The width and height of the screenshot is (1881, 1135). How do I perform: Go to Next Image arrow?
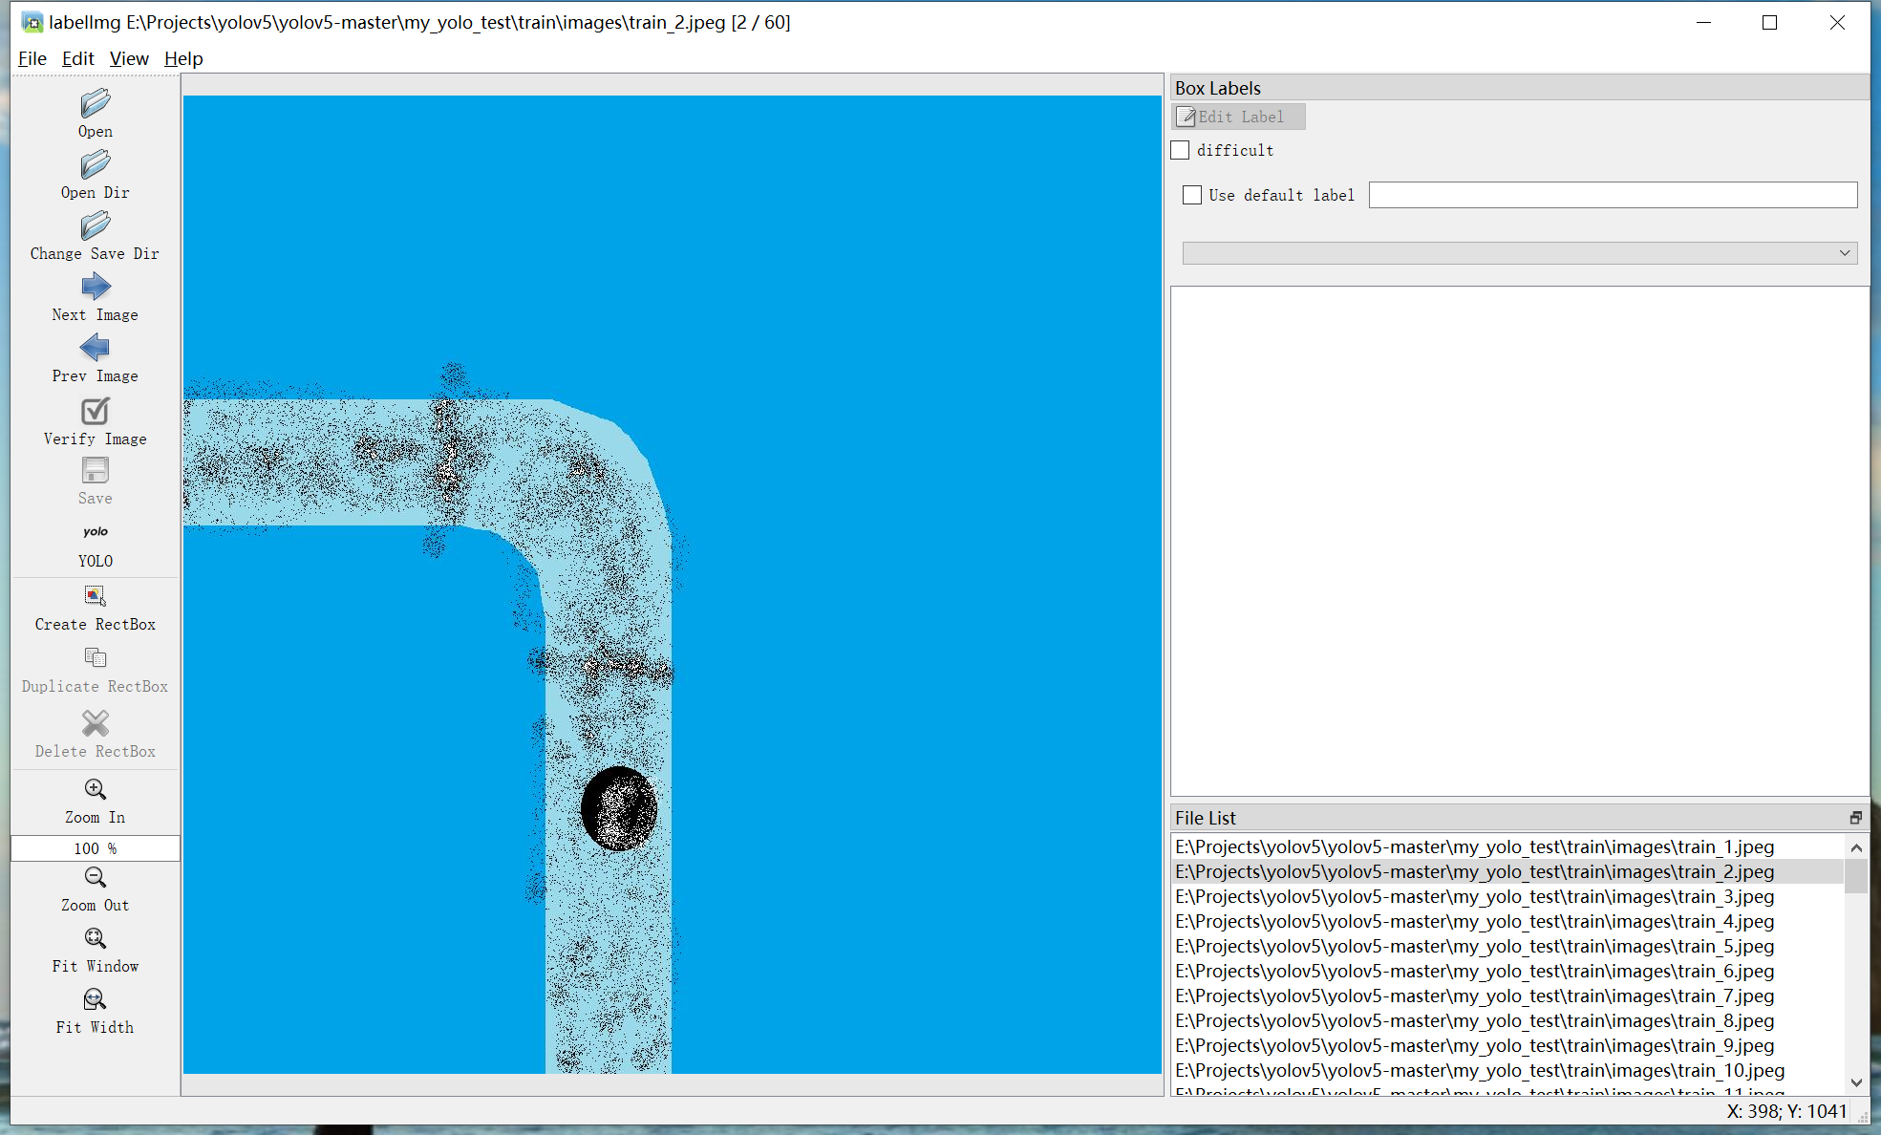click(96, 287)
